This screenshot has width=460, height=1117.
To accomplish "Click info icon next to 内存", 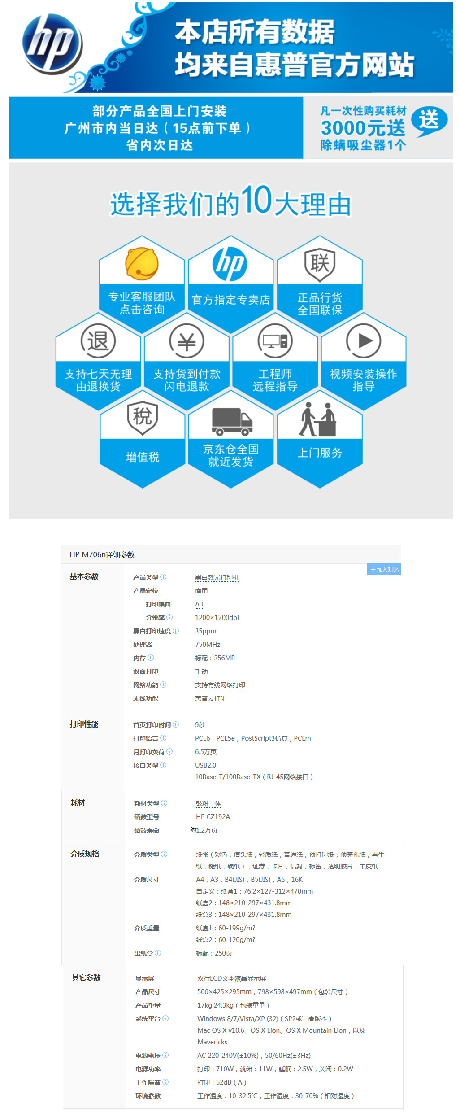I will 151,658.
